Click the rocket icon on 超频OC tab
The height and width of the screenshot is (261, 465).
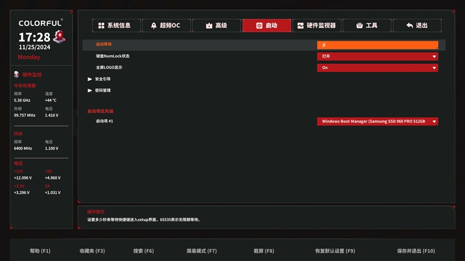click(x=153, y=26)
